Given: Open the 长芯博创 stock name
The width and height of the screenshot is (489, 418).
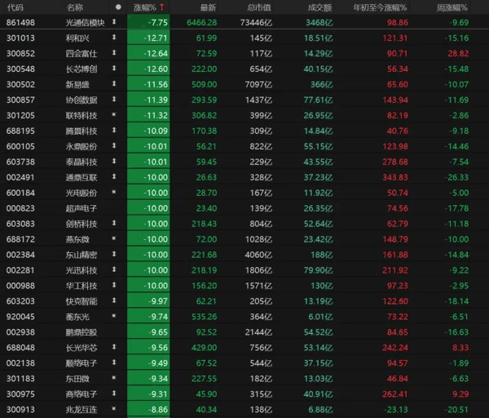Looking at the screenshot, I should (81, 69).
